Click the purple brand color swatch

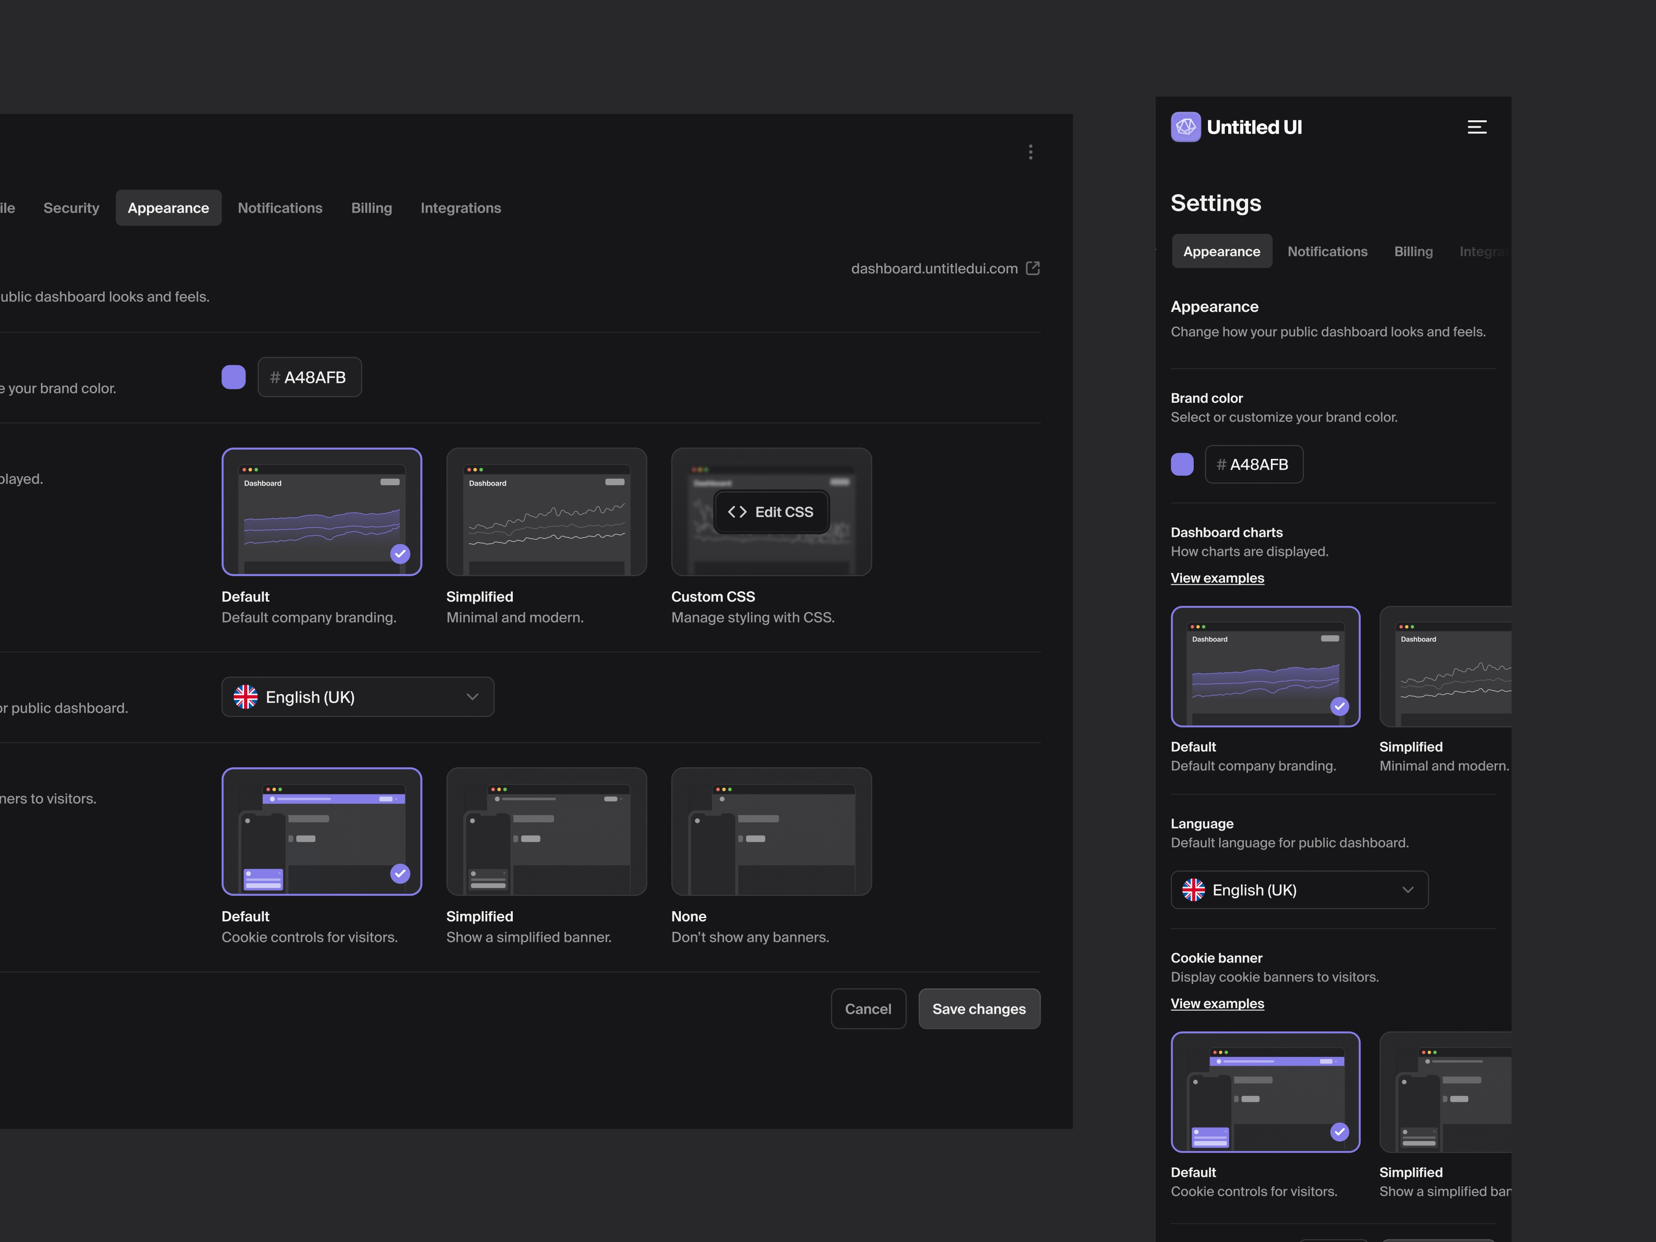click(233, 376)
